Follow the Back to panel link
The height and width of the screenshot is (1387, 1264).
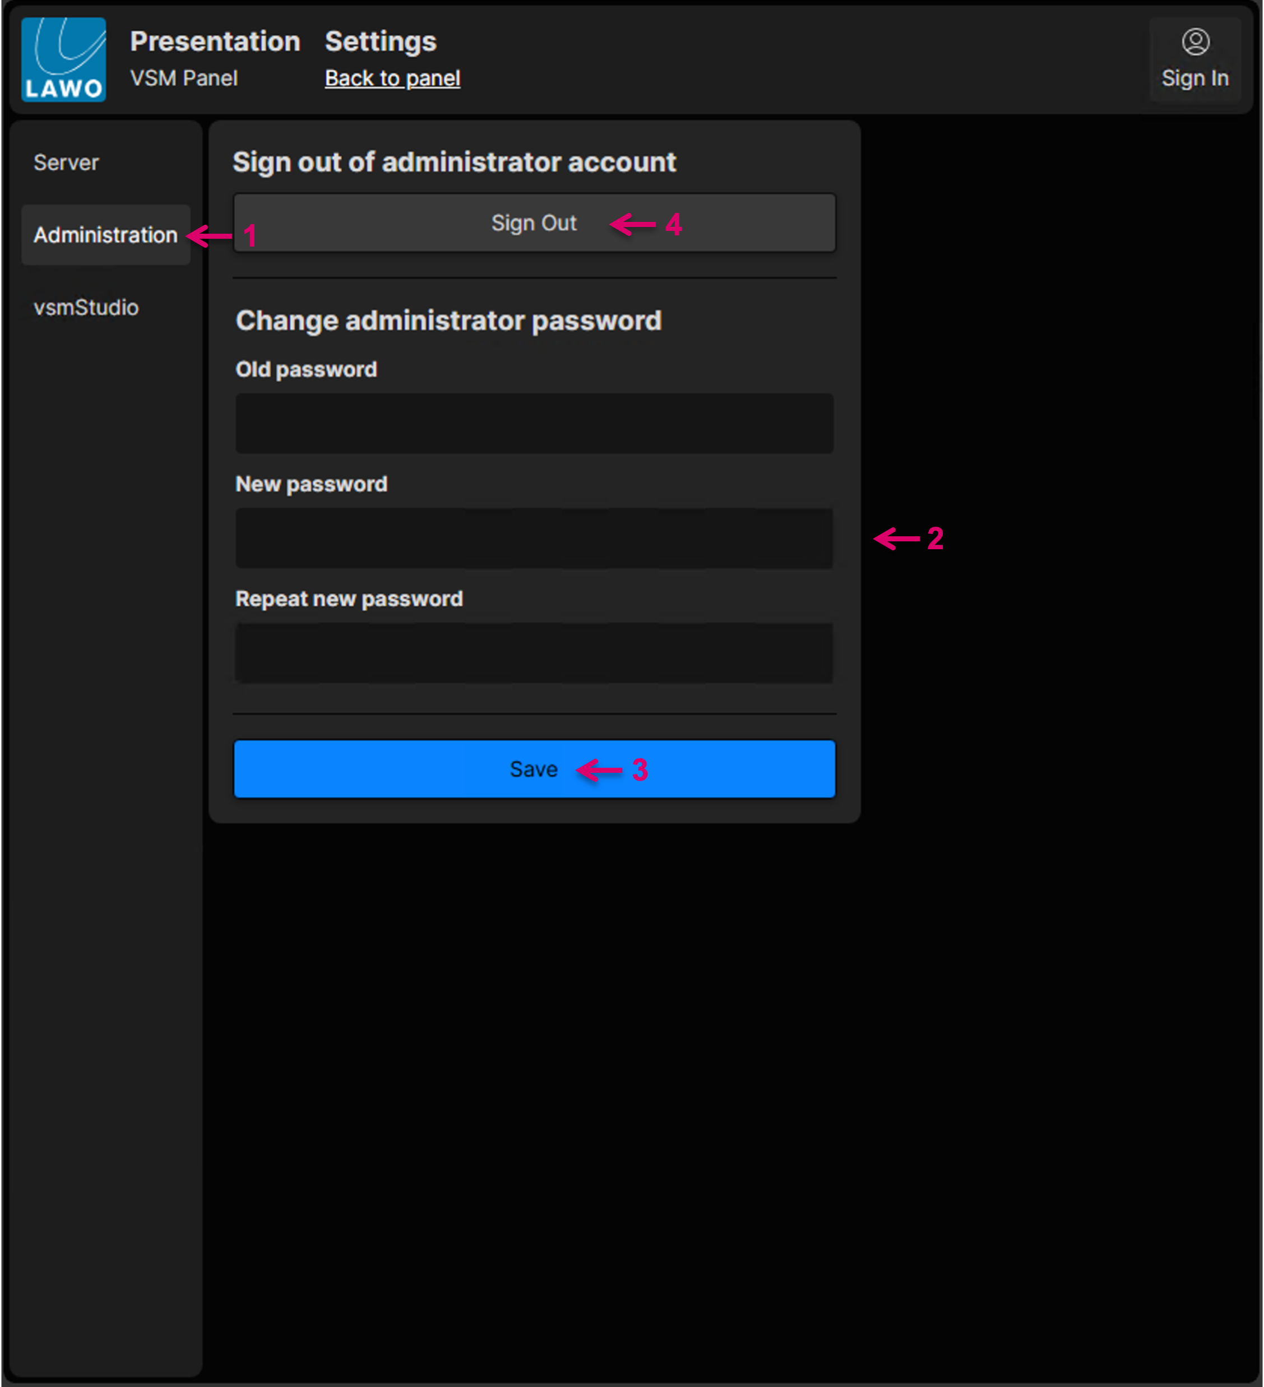tap(392, 78)
